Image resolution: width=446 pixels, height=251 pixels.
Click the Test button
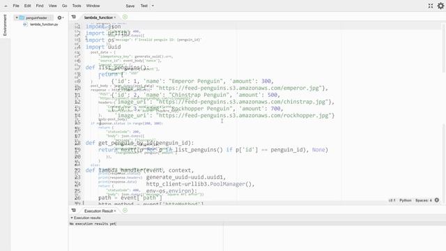tap(144, 6)
